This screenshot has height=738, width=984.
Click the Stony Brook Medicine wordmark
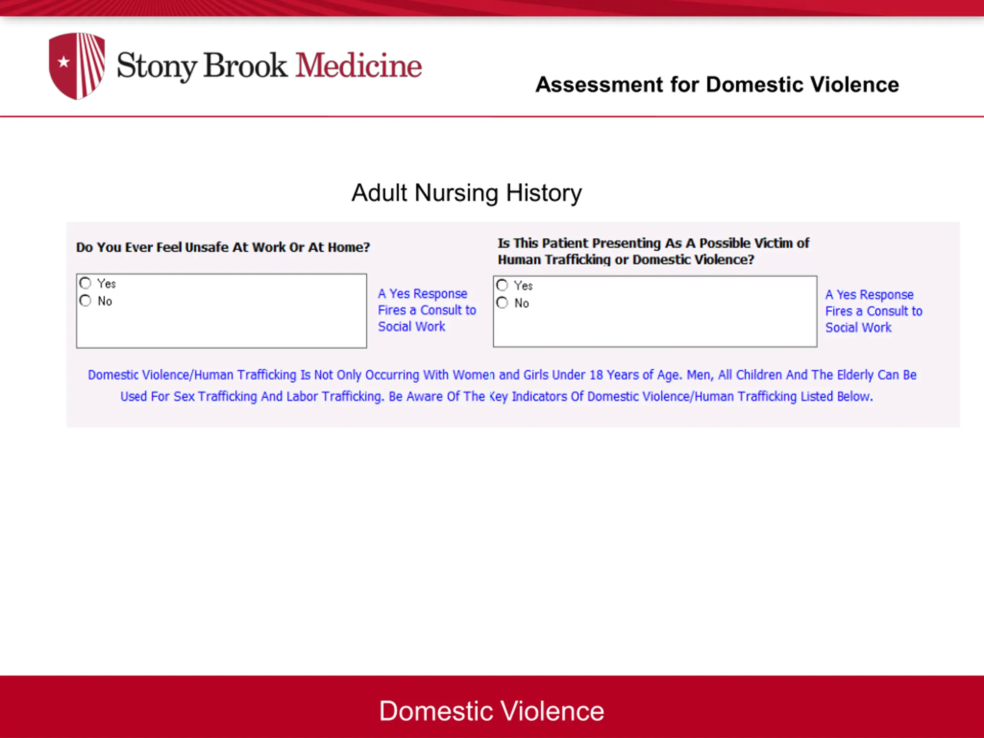(x=269, y=66)
